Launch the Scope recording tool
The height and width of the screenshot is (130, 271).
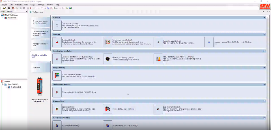57,109
